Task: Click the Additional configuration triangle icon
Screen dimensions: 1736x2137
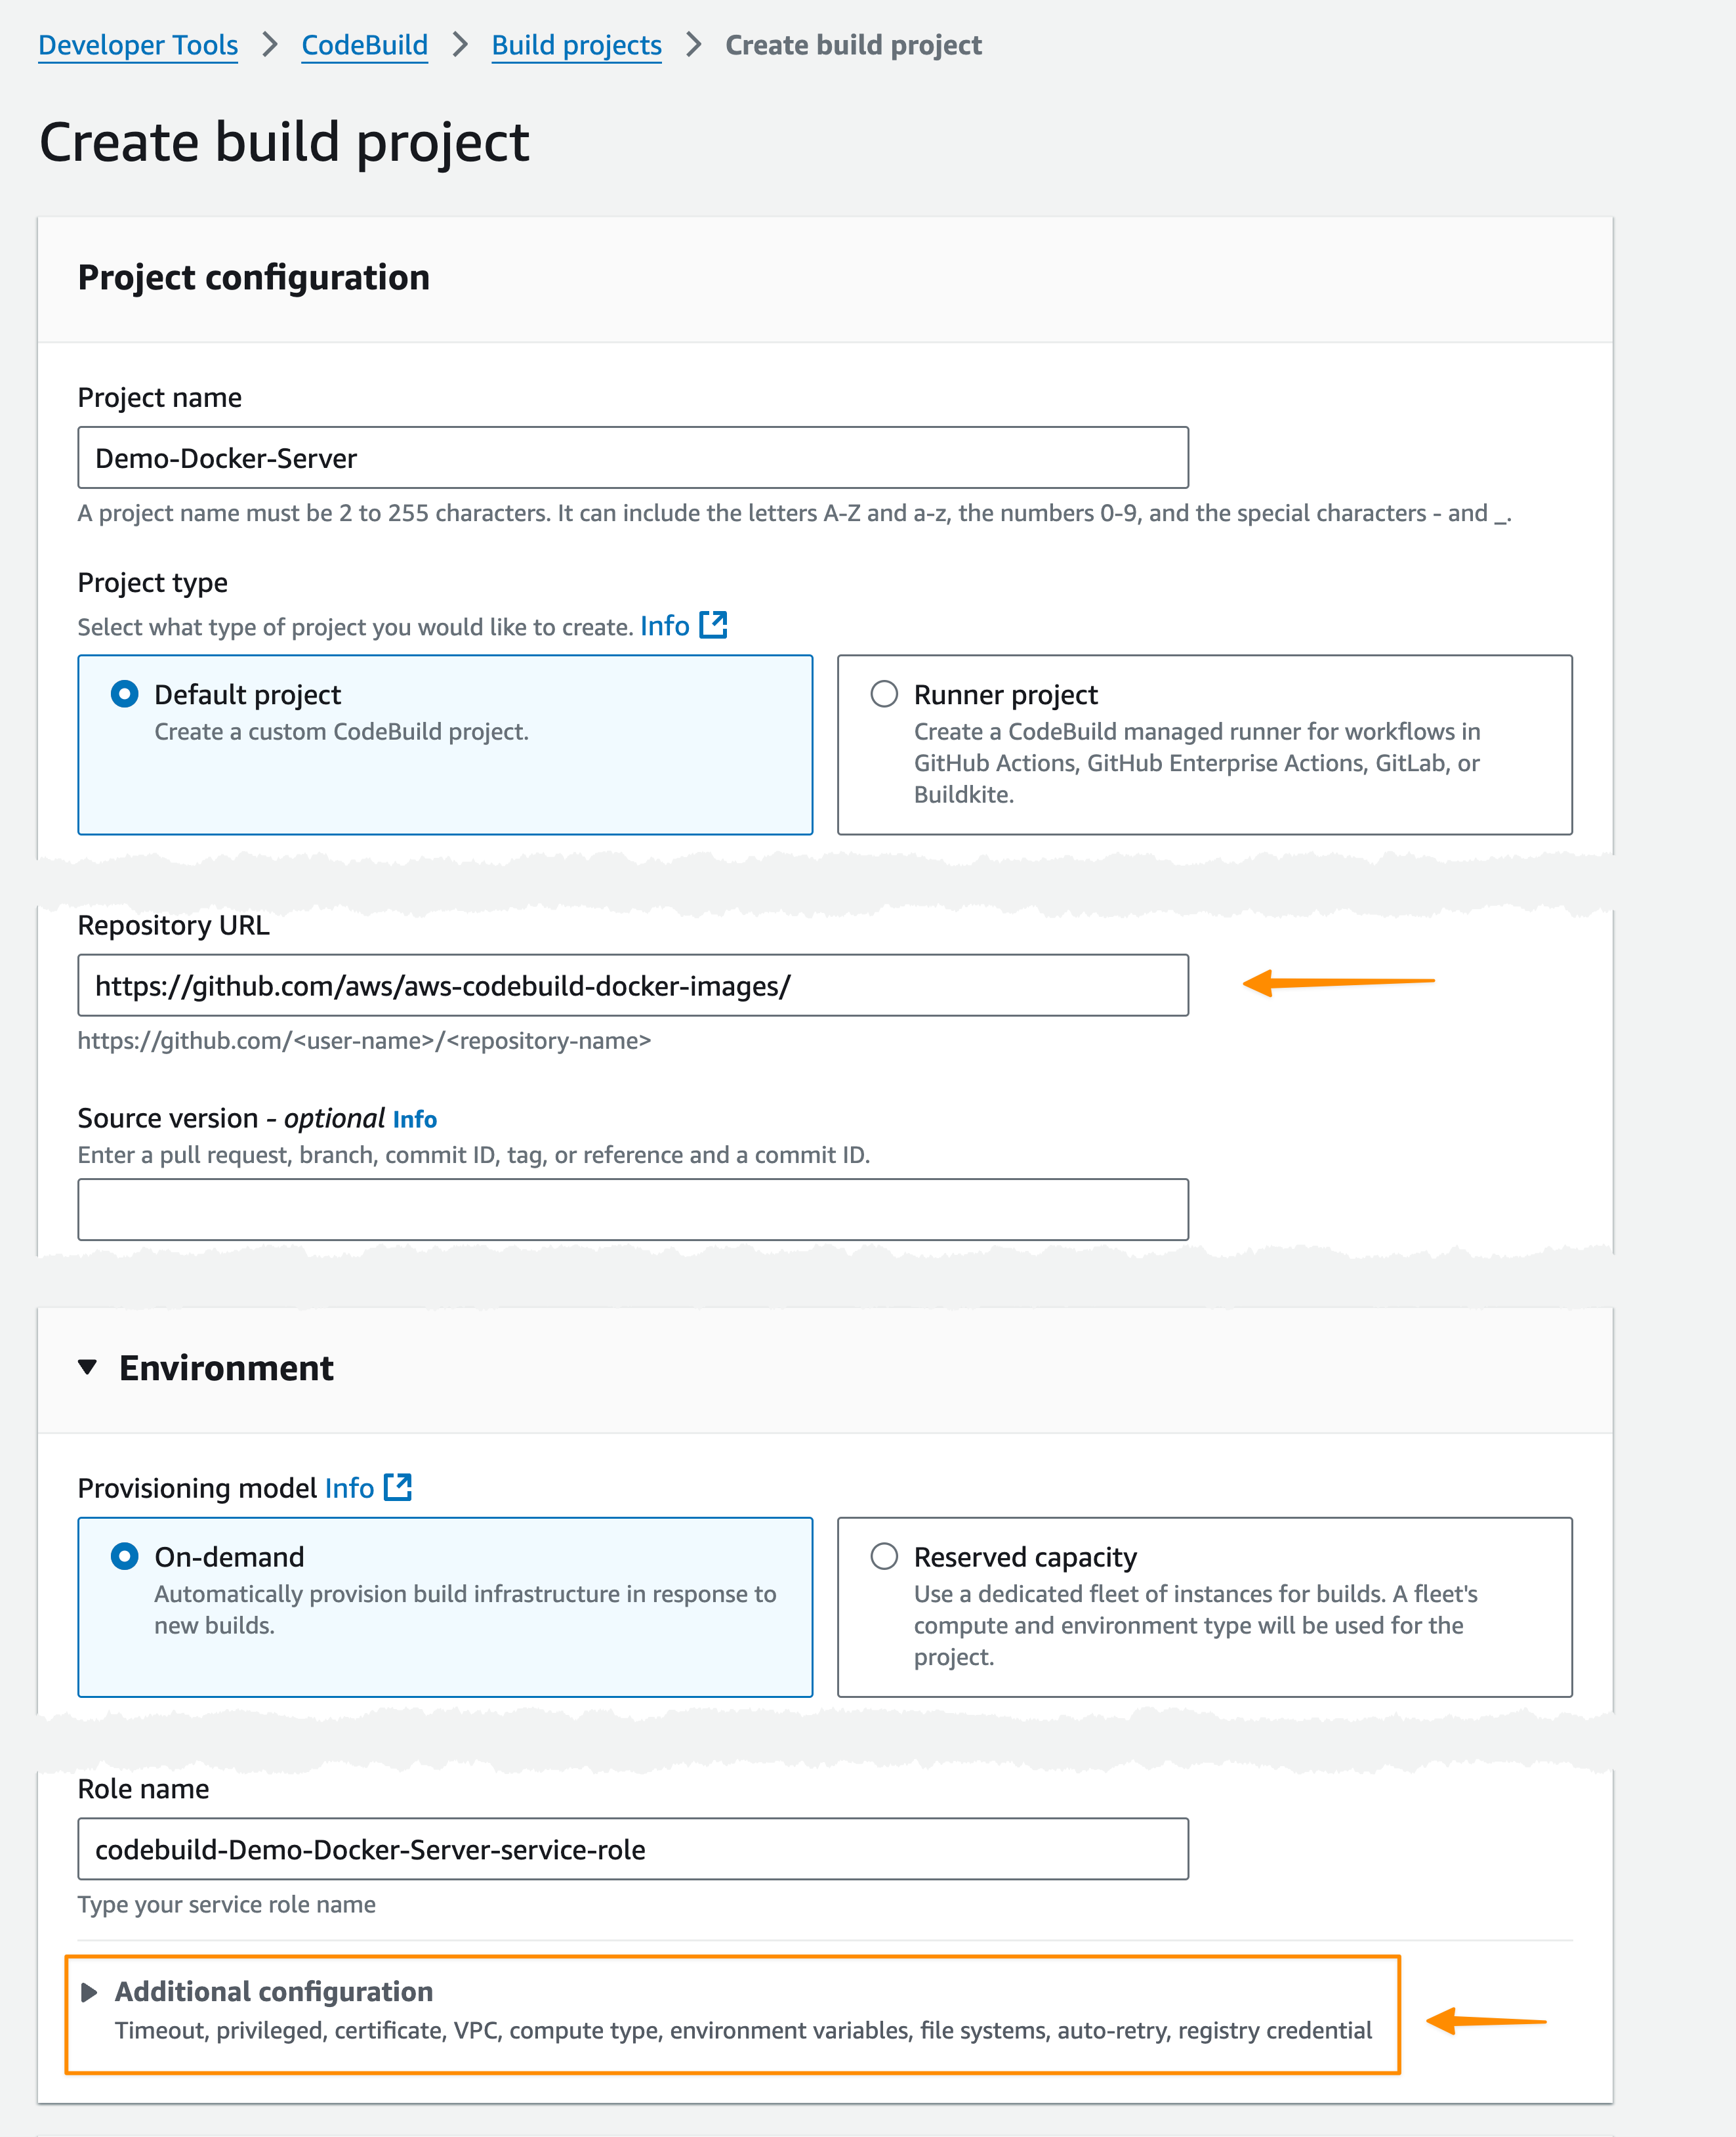Action: click(89, 1992)
